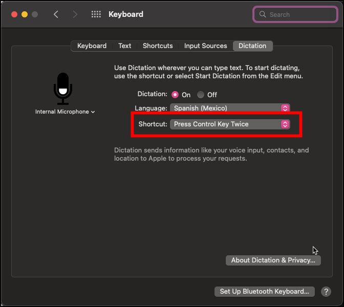Viewport: 344px width, 307px height.
Task: Switch to the Keyboard tab
Action: 92,46
